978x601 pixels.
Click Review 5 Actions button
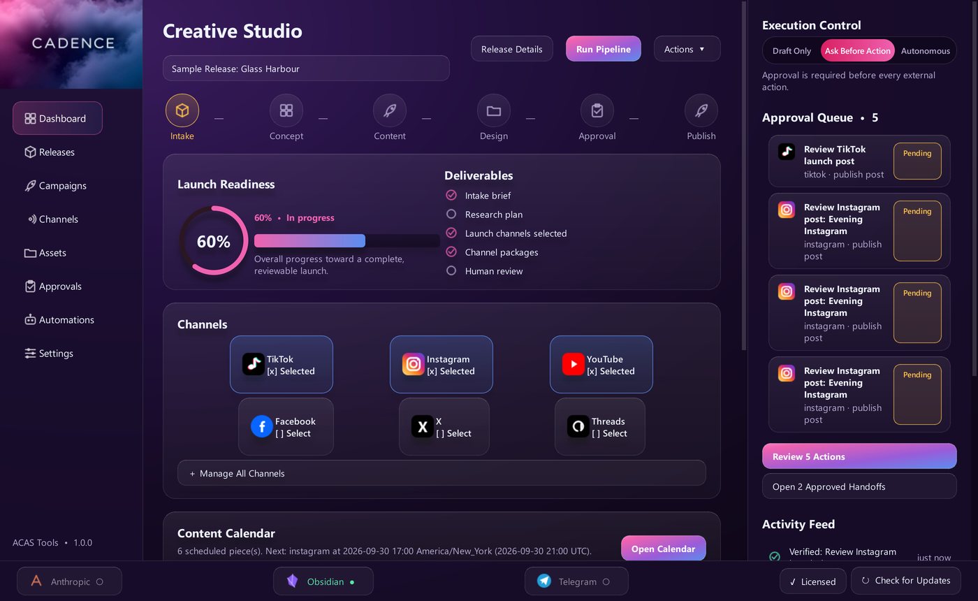[x=859, y=456]
